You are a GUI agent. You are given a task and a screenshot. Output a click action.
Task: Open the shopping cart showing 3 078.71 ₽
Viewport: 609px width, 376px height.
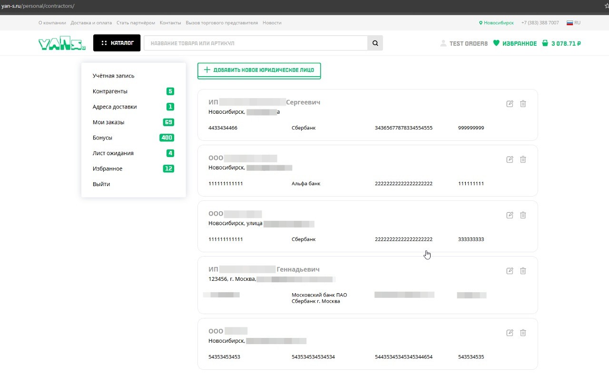pyautogui.click(x=561, y=43)
